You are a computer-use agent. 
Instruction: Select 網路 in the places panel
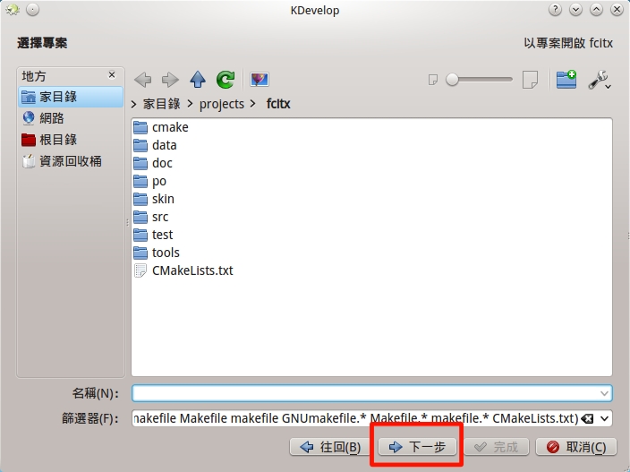click(71, 118)
